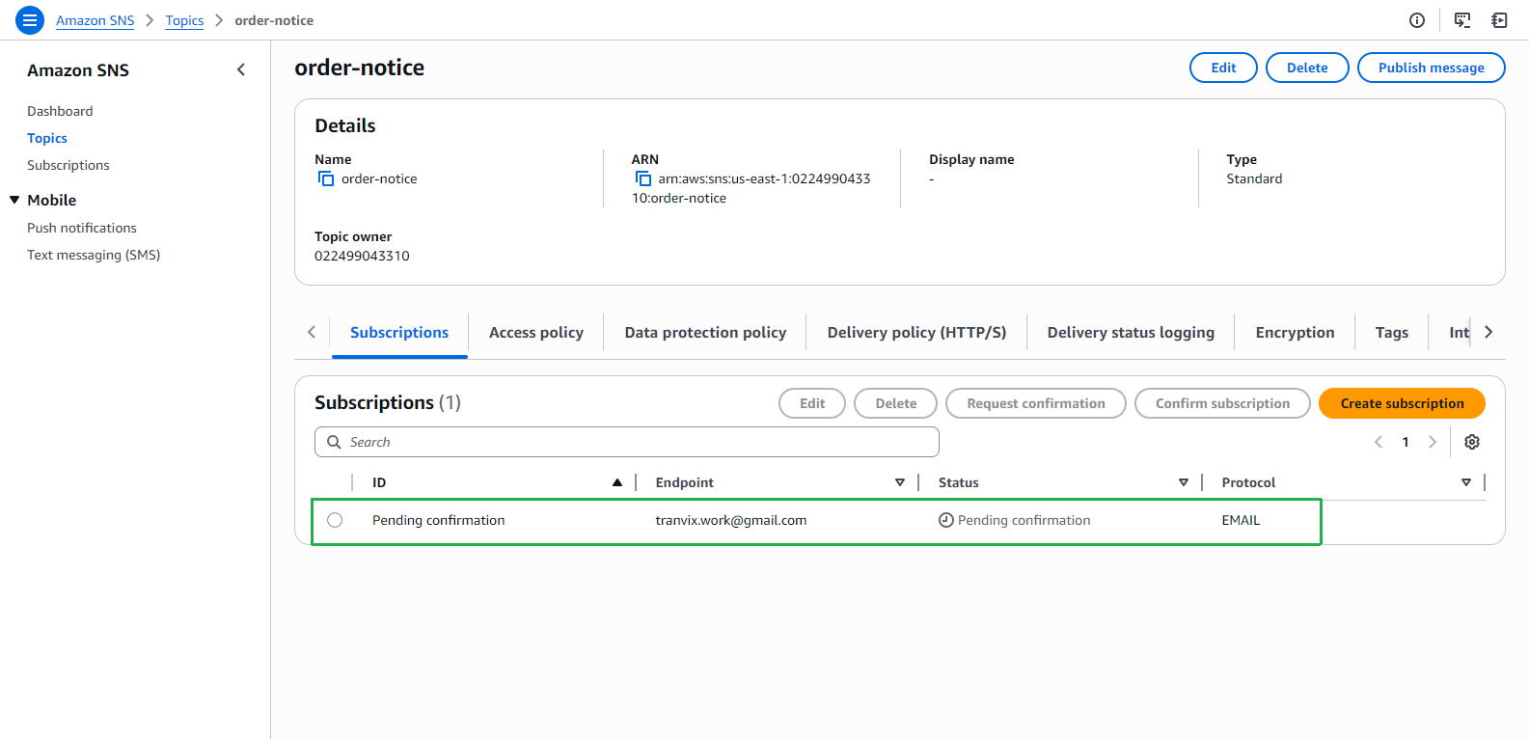Screen dimensions: 1529x739
Task: Collapse the Mobile section in sidebar
Action: point(14,200)
